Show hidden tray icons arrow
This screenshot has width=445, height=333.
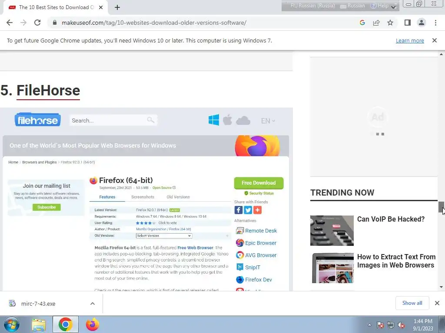tap(369, 325)
